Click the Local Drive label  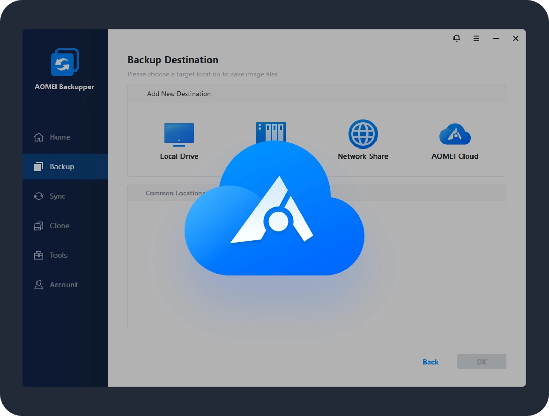(x=179, y=156)
